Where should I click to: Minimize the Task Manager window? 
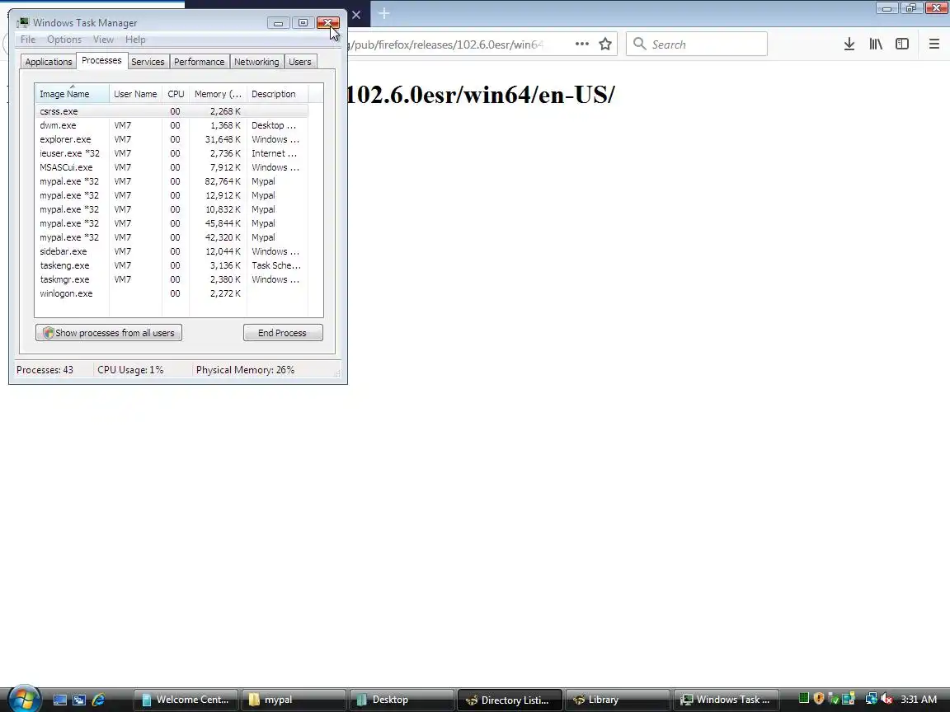tap(278, 23)
